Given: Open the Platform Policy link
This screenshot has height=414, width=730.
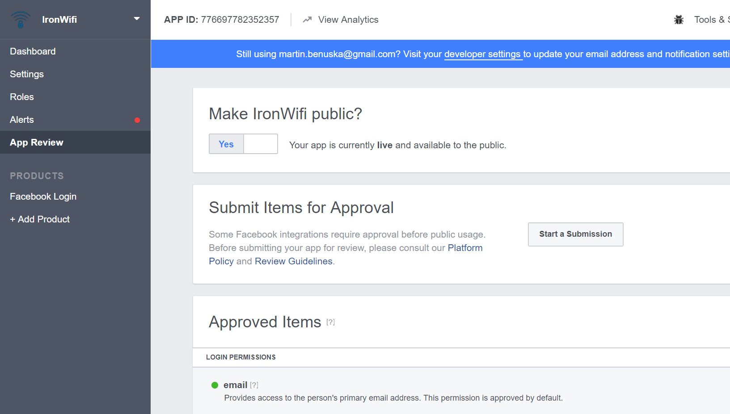Looking at the screenshot, I should click(x=465, y=248).
